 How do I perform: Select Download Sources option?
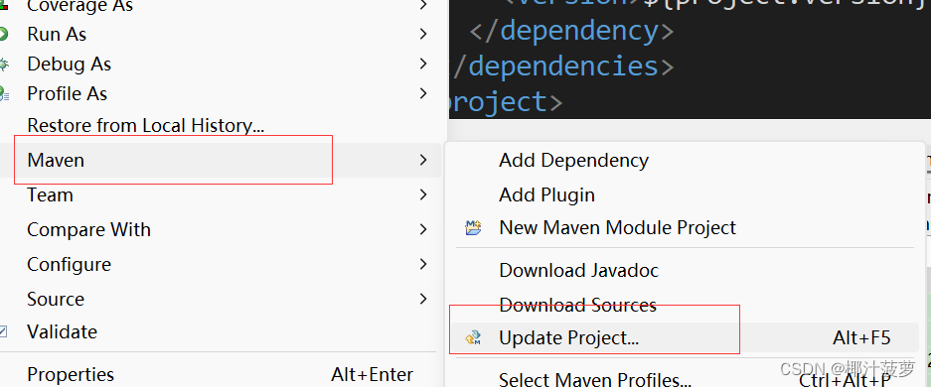click(577, 306)
